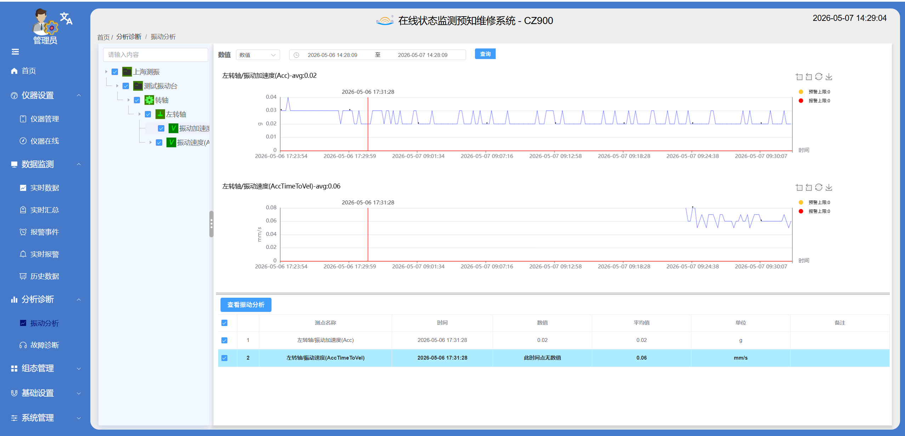Collapse the 上海测振 tree node arrow
Viewport: 905px width, 436px height.
click(106, 72)
